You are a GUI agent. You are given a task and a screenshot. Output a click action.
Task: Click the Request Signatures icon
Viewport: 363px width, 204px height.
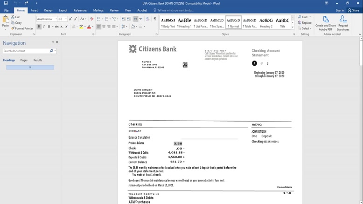(343, 23)
